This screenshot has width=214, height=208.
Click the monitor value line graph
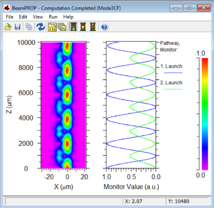tap(131, 105)
